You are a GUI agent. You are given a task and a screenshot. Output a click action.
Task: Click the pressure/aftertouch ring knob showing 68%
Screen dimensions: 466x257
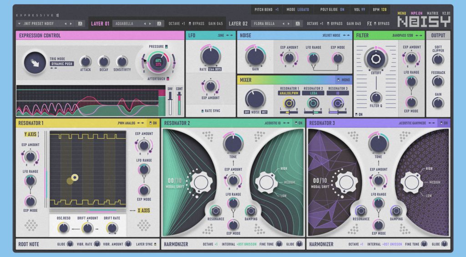pyautogui.click(x=158, y=62)
